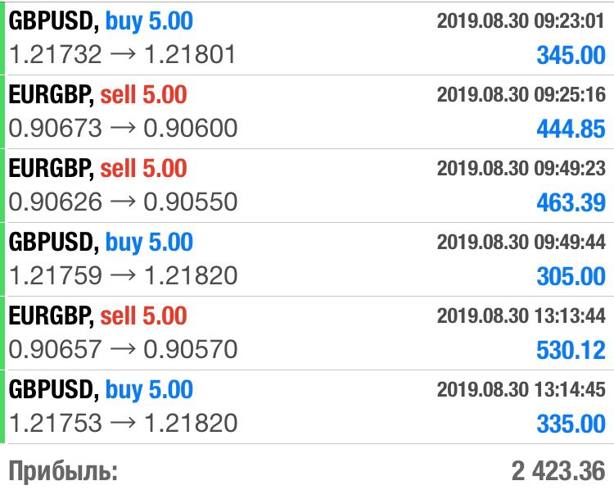Click the 305.00 profit value
This screenshot has height=490, width=614.
(571, 276)
